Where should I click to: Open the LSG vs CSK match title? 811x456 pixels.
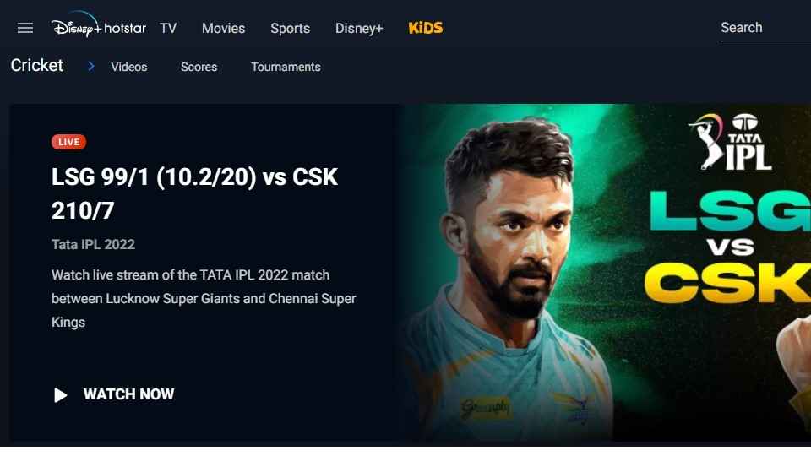coord(194,193)
